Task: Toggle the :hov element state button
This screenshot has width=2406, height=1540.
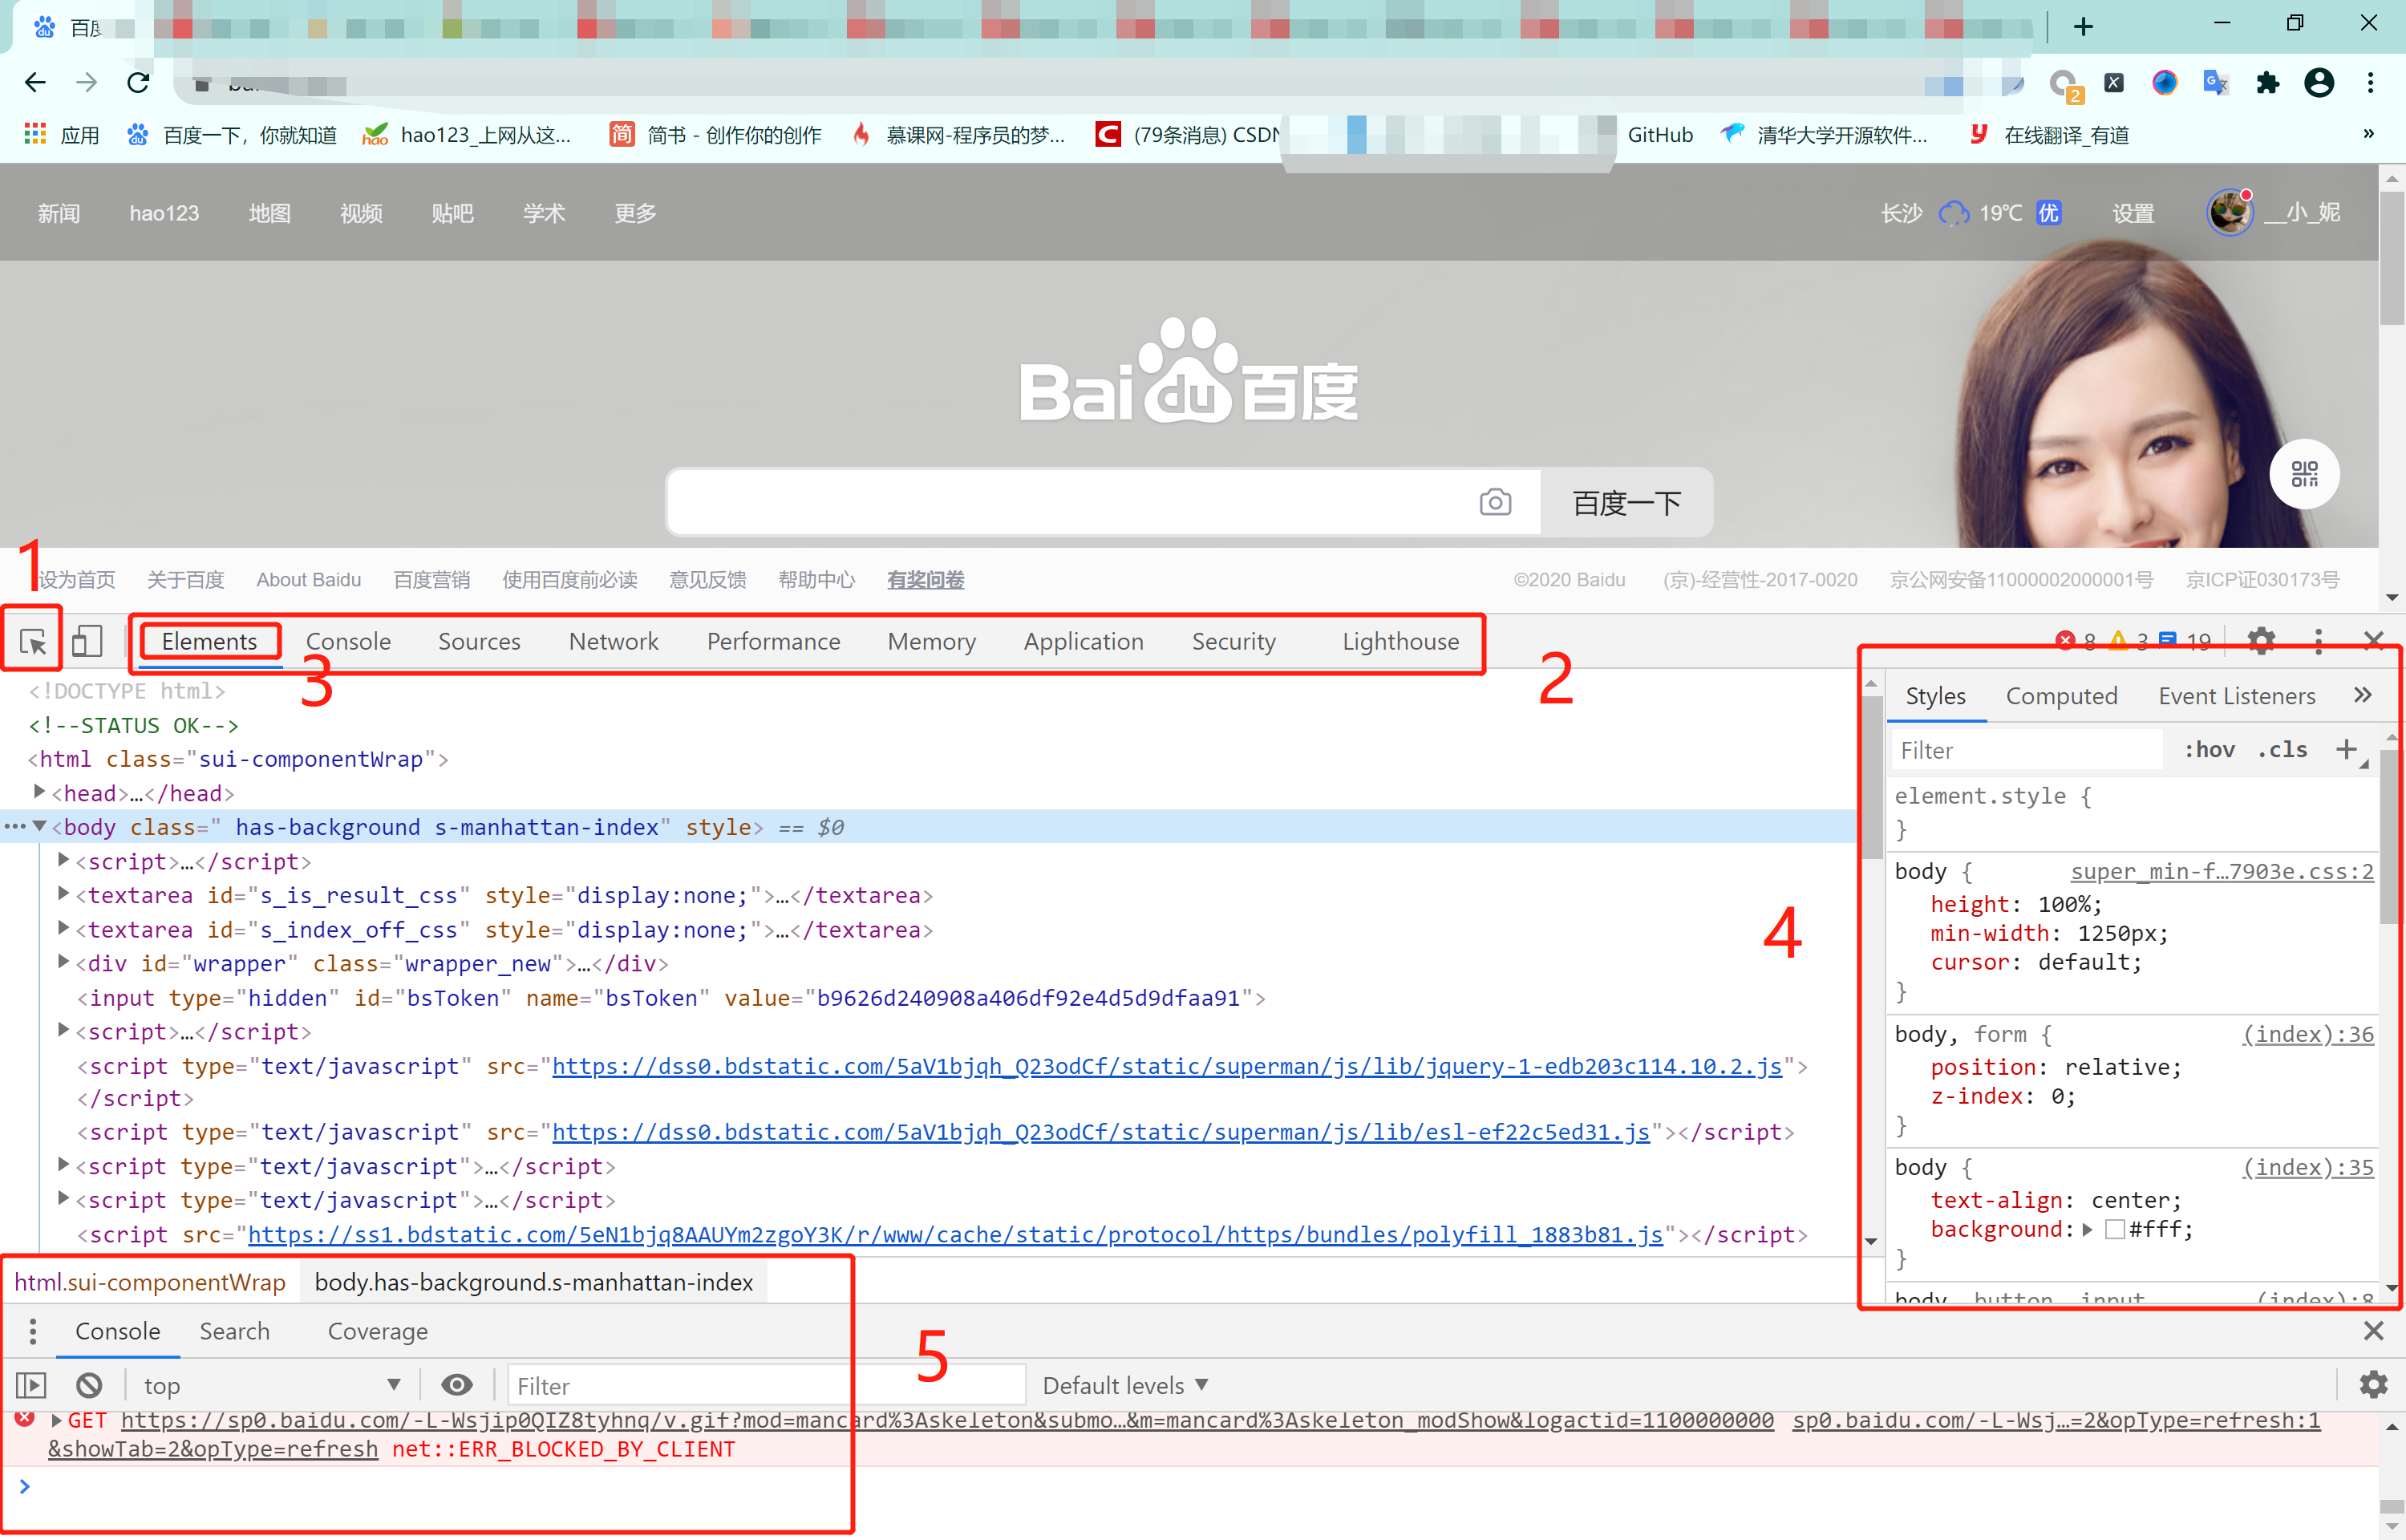Action: [2209, 749]
